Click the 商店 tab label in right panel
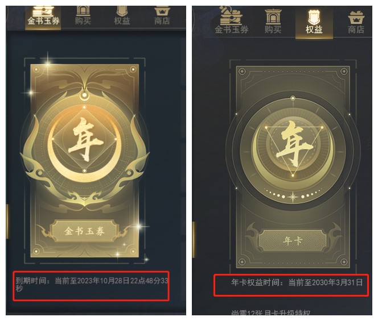 coord(356,30)
